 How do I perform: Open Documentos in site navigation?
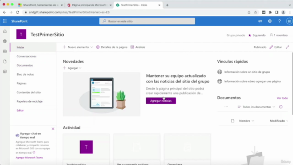25,65
